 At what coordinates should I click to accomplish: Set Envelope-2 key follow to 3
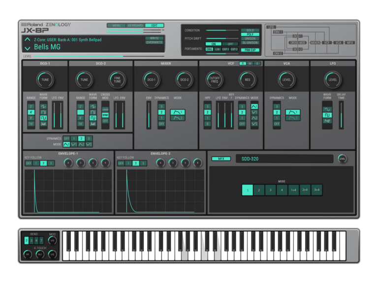pos(143,163)
